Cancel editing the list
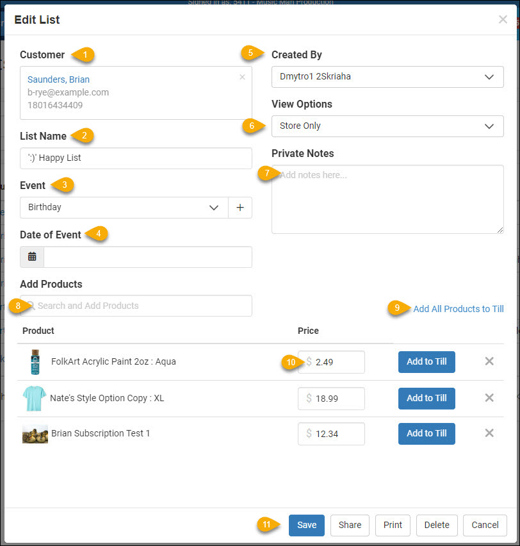The image size is (520, 546). 485,525
